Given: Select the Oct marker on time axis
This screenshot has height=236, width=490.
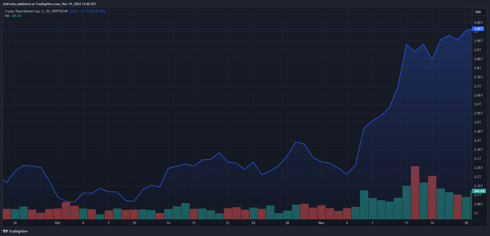Looking at the screenshot, I should (57, 223).
